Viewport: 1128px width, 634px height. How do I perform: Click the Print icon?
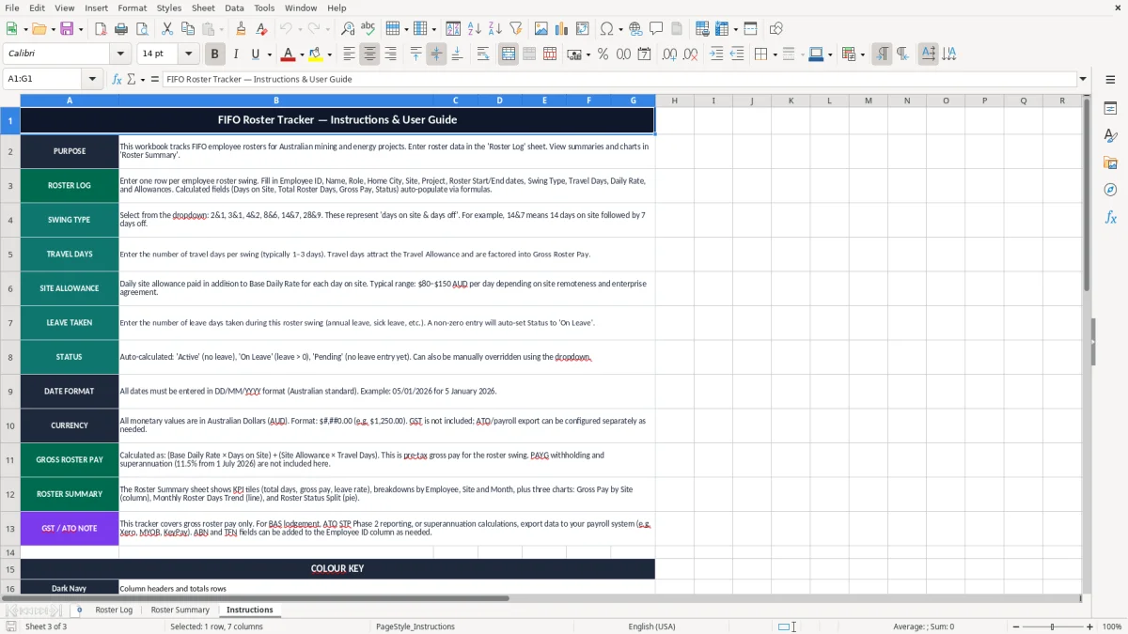click(x=122, y=29)
